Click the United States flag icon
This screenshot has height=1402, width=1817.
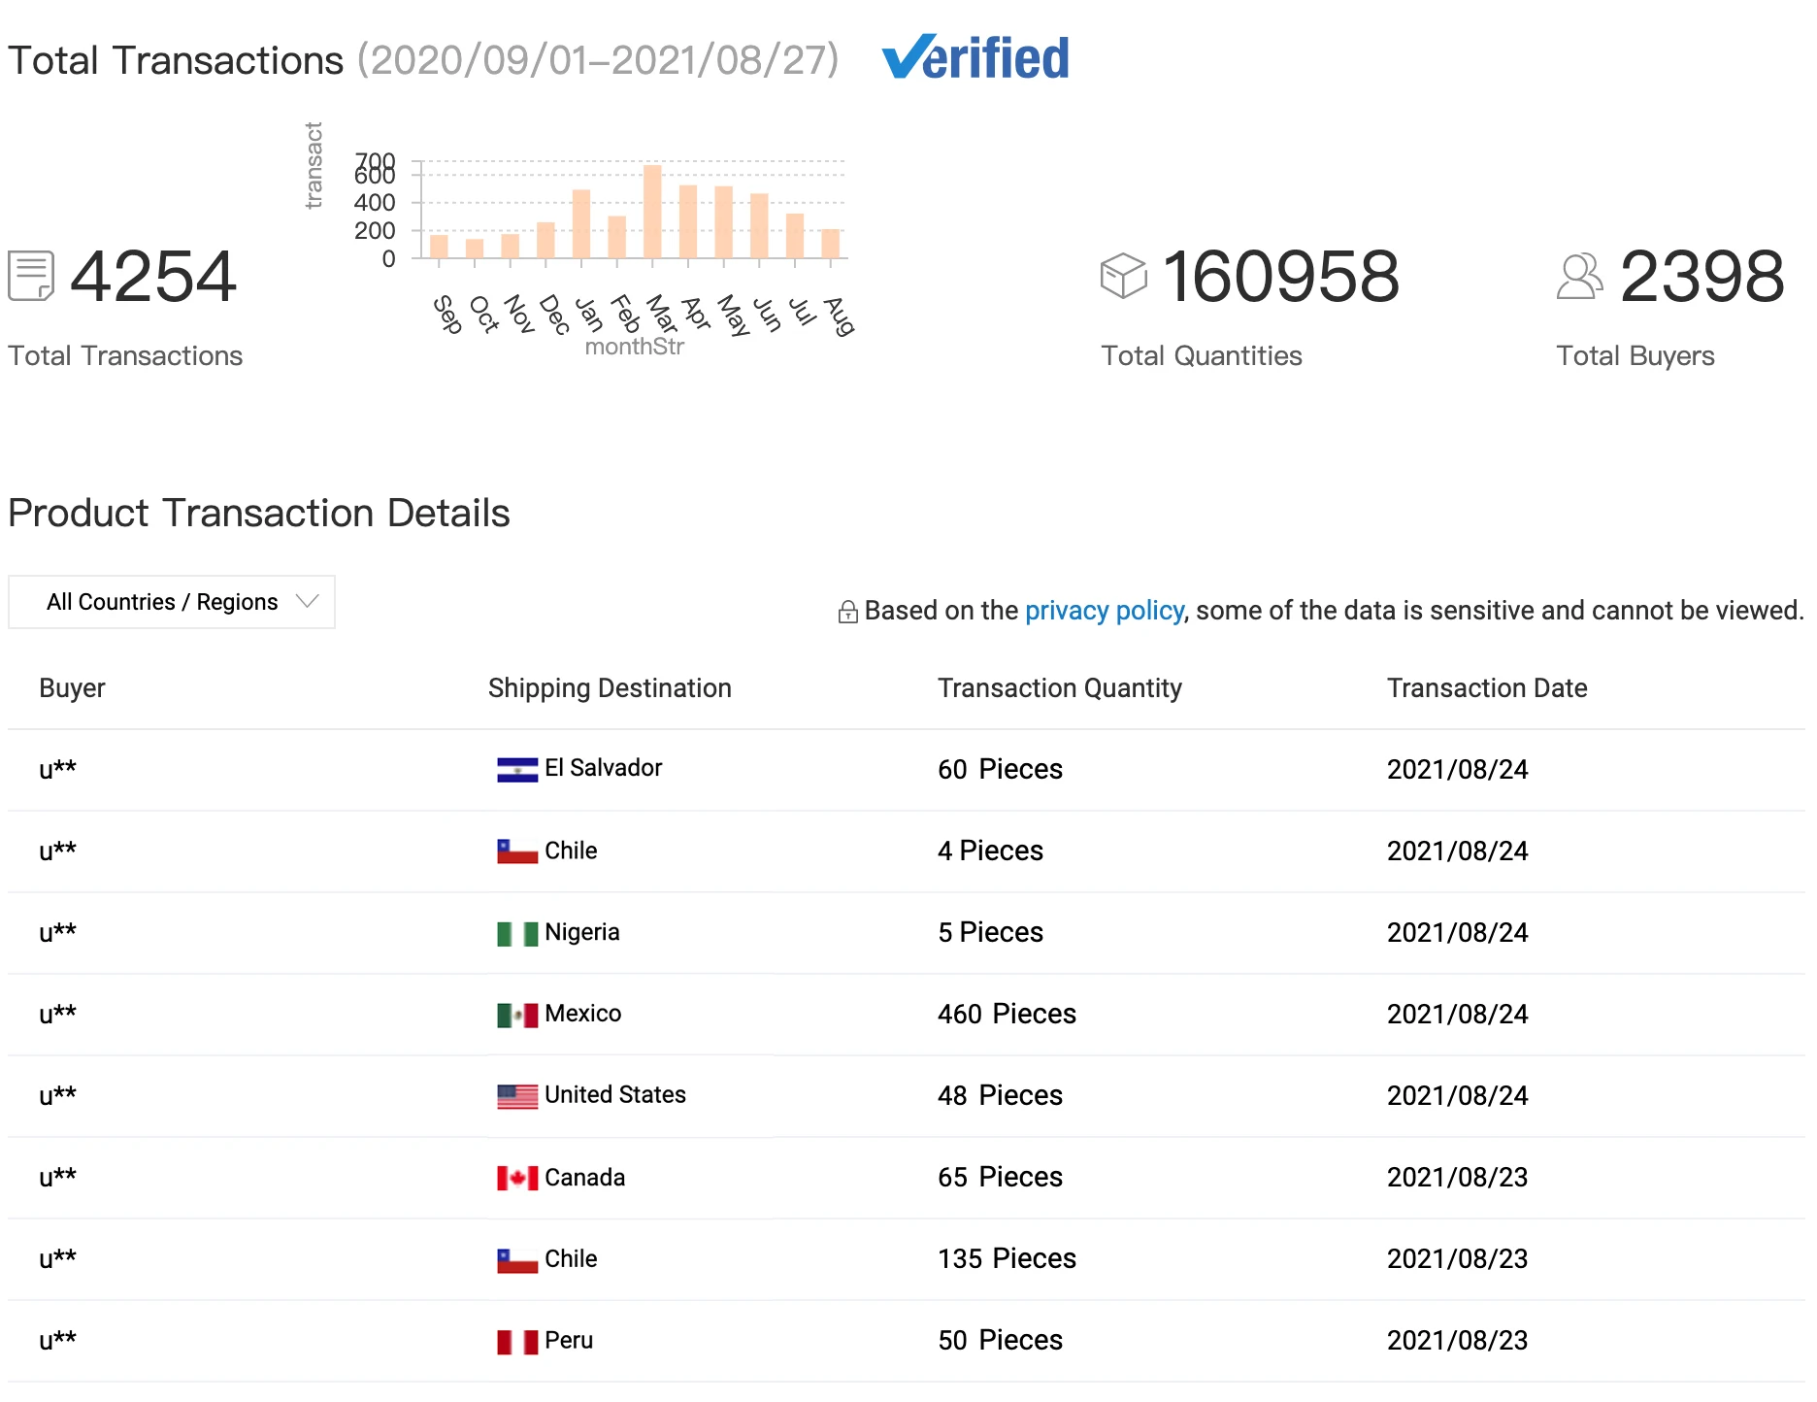tap(517, 1097)
